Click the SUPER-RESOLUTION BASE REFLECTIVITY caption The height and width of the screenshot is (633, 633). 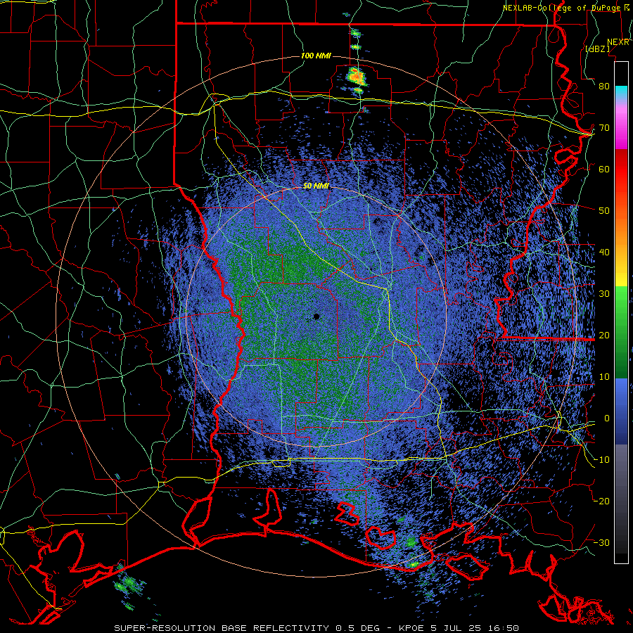222,628
